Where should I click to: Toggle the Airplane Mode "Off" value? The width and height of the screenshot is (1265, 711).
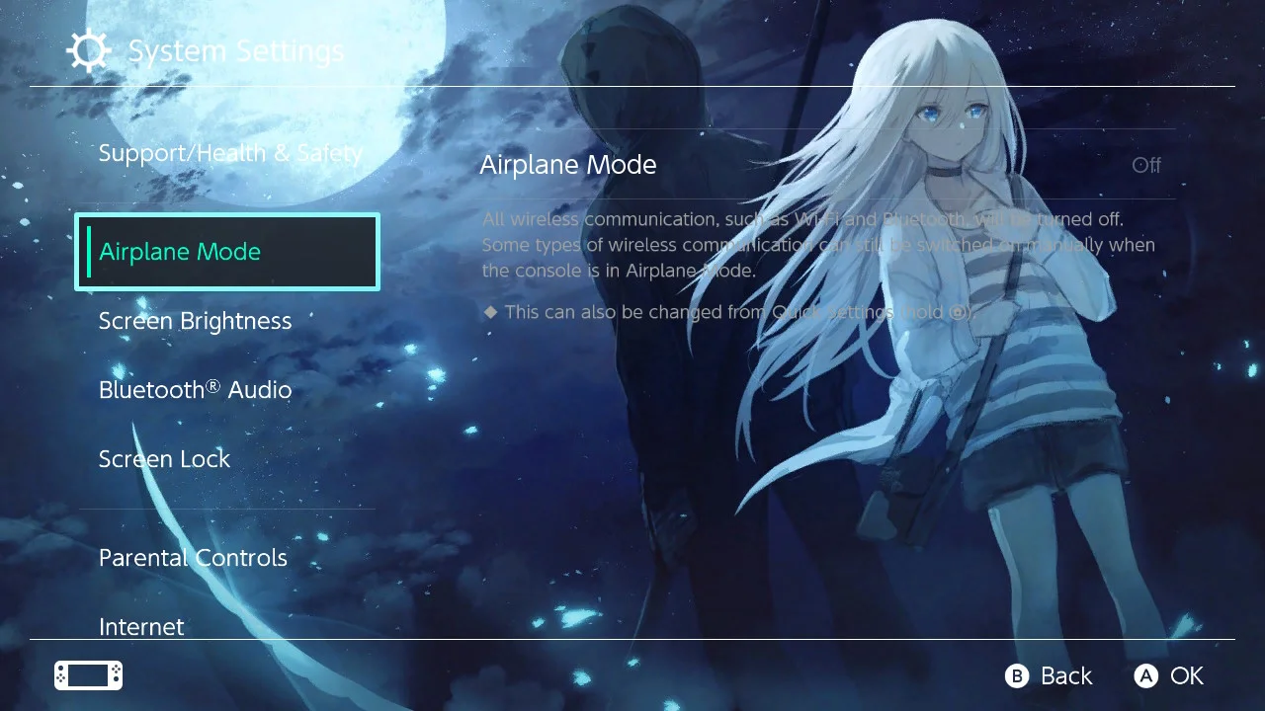1146,165
